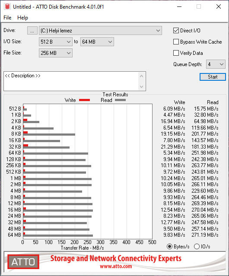This screenshot has height=276, width=229.
Task: Open the Drive selection dropdown
Action: coord(100,31)
